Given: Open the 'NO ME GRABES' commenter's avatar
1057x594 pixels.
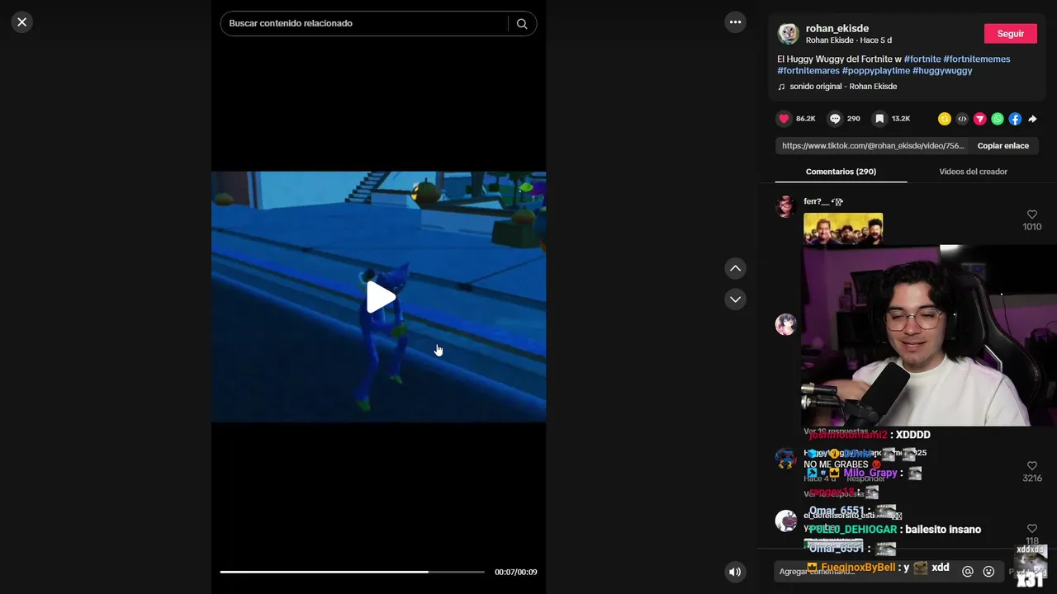Looking at the screenshot, I should point(785,458).
